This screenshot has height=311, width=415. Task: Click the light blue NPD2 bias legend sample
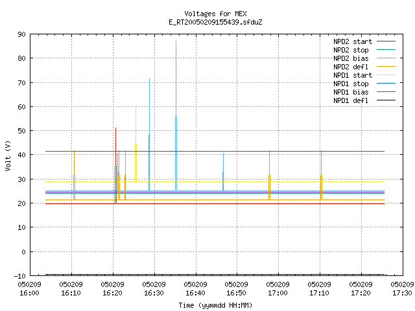386,58
